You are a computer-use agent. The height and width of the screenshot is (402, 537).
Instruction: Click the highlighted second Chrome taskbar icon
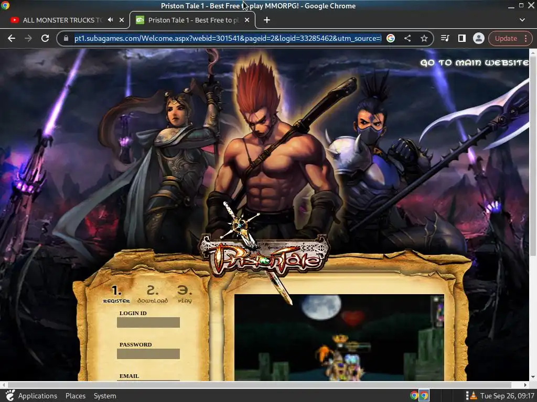coord(424,396)
